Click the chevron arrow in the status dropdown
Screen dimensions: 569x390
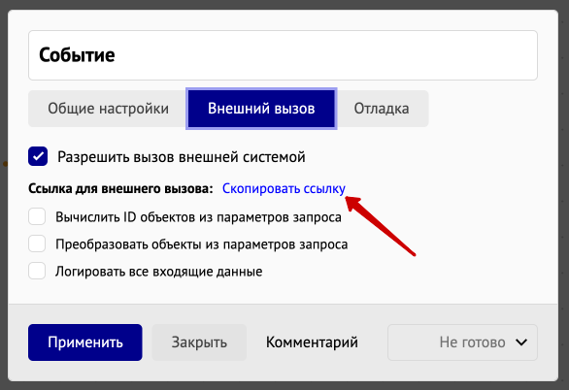click(521, 342)
